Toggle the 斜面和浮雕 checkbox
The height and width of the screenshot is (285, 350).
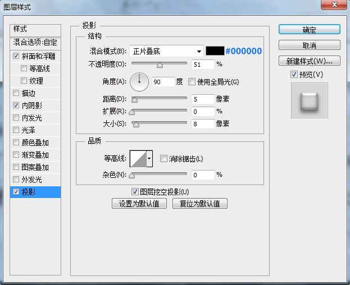coord(16,56)
